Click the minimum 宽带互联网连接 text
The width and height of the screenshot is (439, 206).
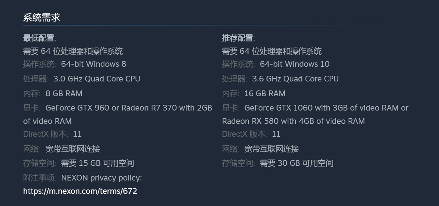coord(73,149)
